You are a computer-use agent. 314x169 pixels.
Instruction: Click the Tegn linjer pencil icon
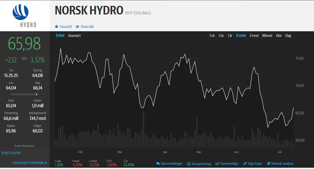[245, 163]
